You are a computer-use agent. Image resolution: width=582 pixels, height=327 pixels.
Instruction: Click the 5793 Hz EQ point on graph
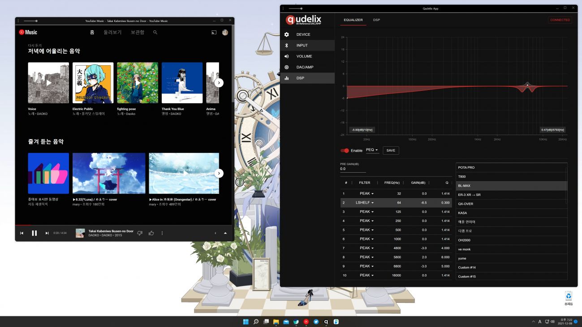(x=528, y=85)
